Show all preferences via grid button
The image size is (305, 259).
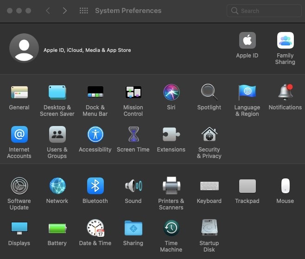click(x=84, y=11)
